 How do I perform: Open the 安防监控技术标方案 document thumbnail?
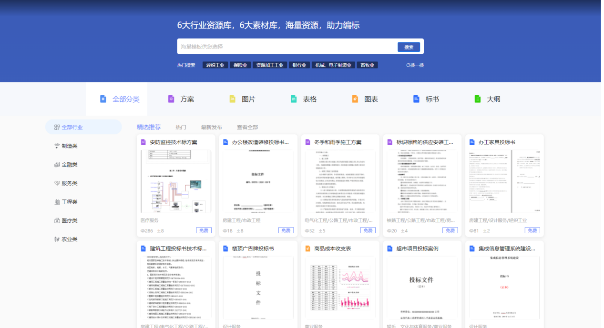(176, 181)
